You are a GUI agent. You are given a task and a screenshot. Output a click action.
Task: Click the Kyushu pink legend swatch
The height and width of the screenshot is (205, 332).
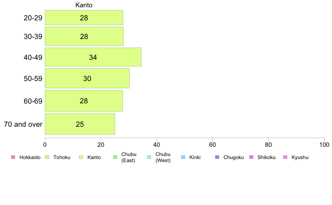click(285, 157)
